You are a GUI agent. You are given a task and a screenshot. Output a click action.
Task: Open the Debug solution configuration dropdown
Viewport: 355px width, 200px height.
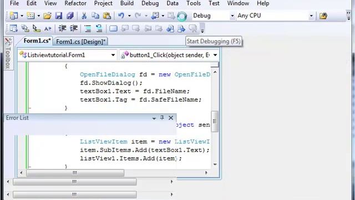[232, 16]
